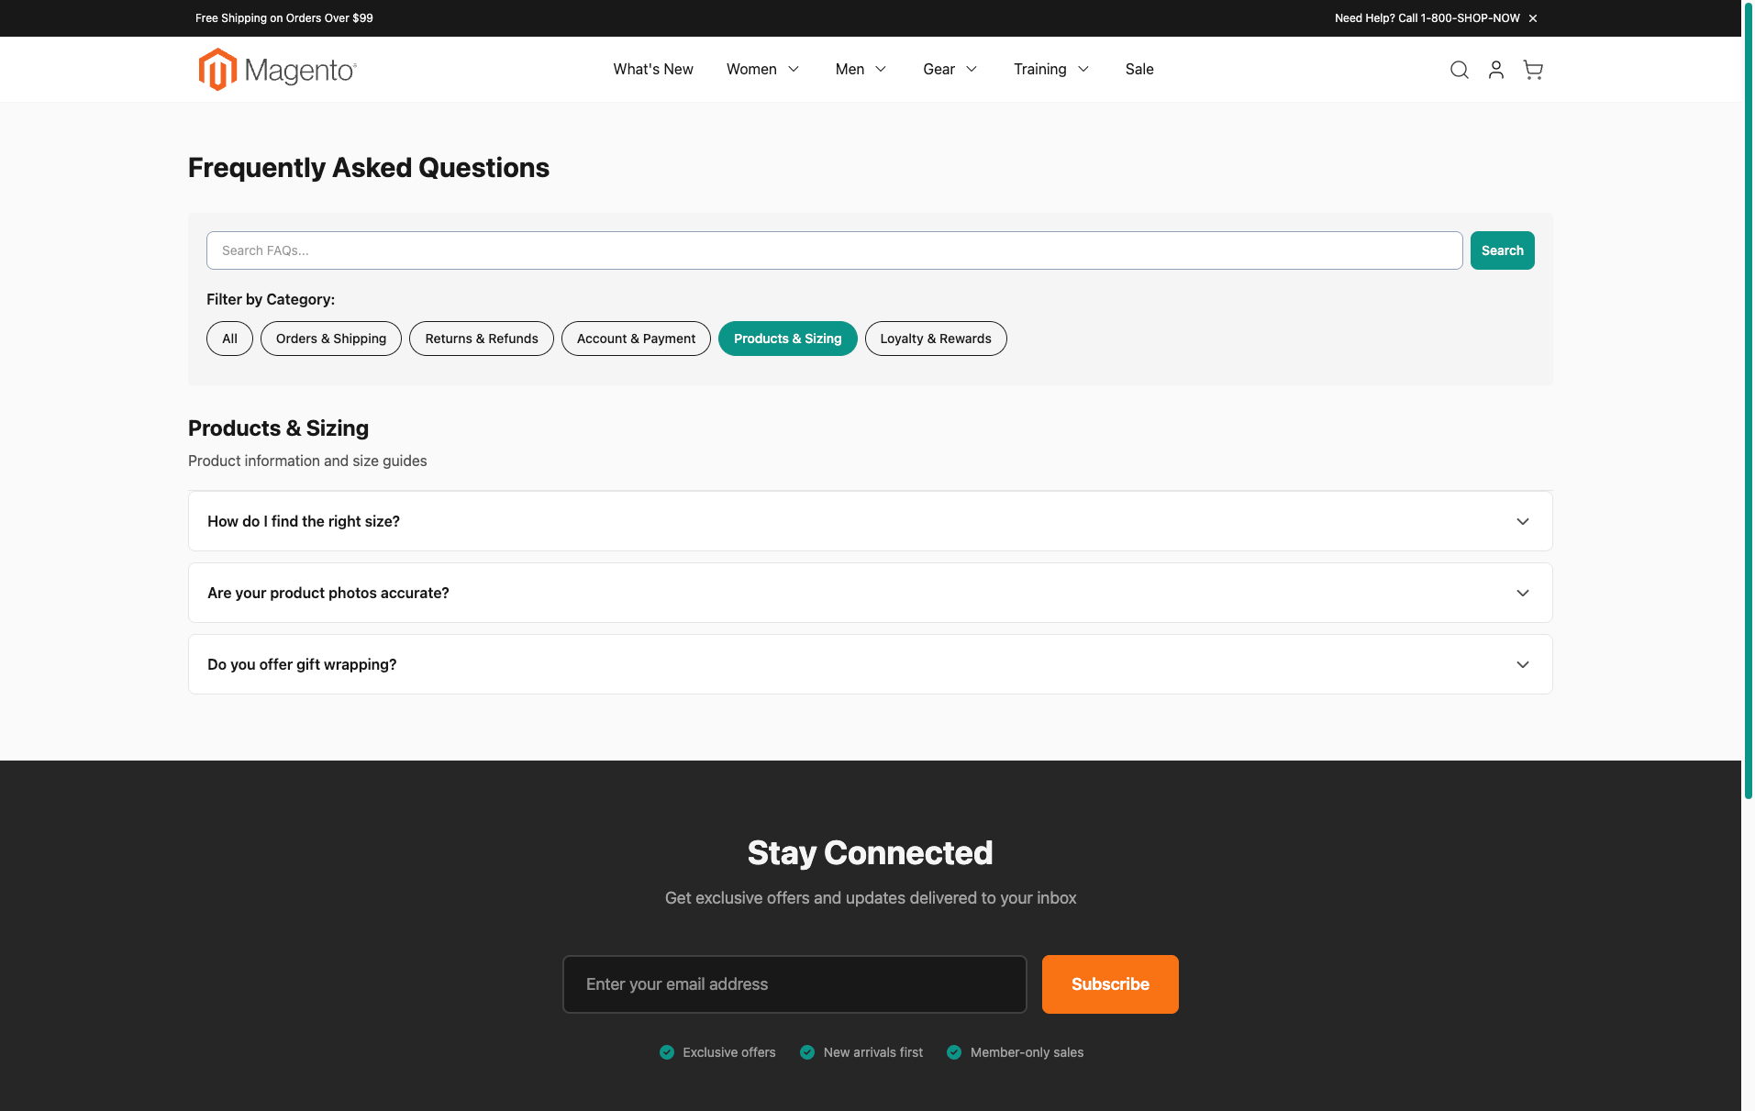Open the Women navigation dropdown

762,69
